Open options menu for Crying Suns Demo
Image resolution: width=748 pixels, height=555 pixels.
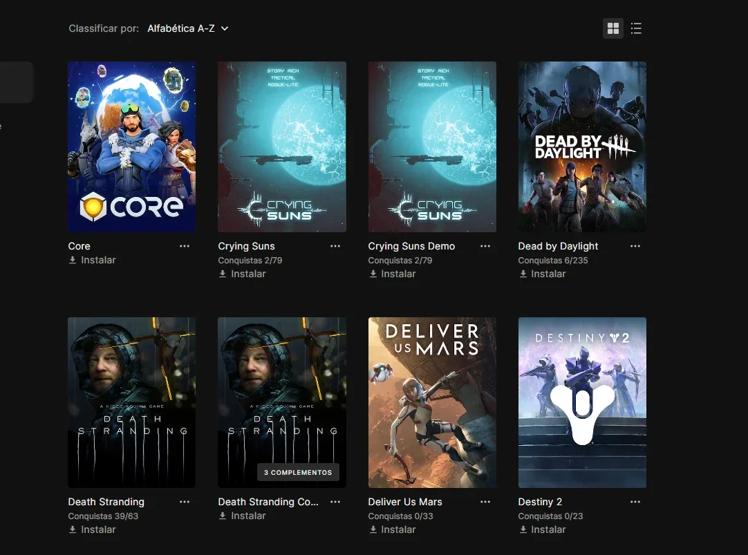point(485,246)
